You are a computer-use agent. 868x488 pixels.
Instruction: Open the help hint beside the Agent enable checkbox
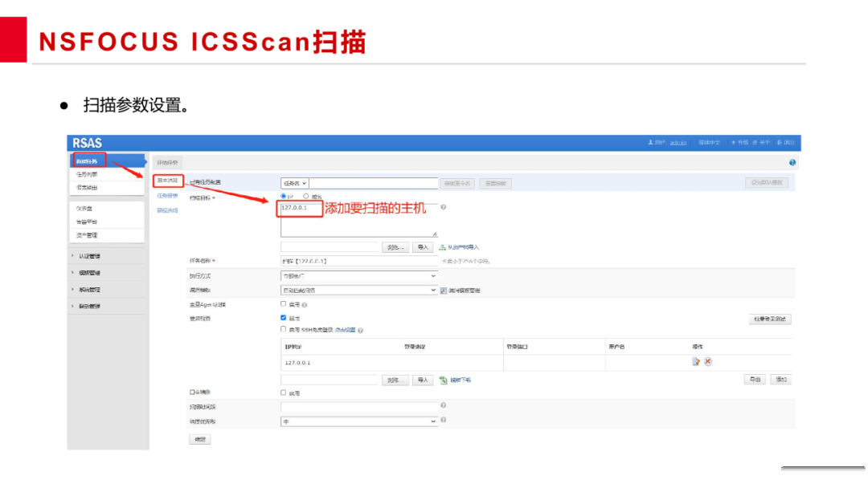pyautogui.click(x=305, y=305)
